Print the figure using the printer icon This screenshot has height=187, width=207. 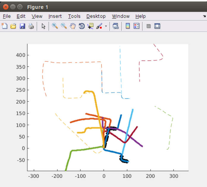click(31, 26)
